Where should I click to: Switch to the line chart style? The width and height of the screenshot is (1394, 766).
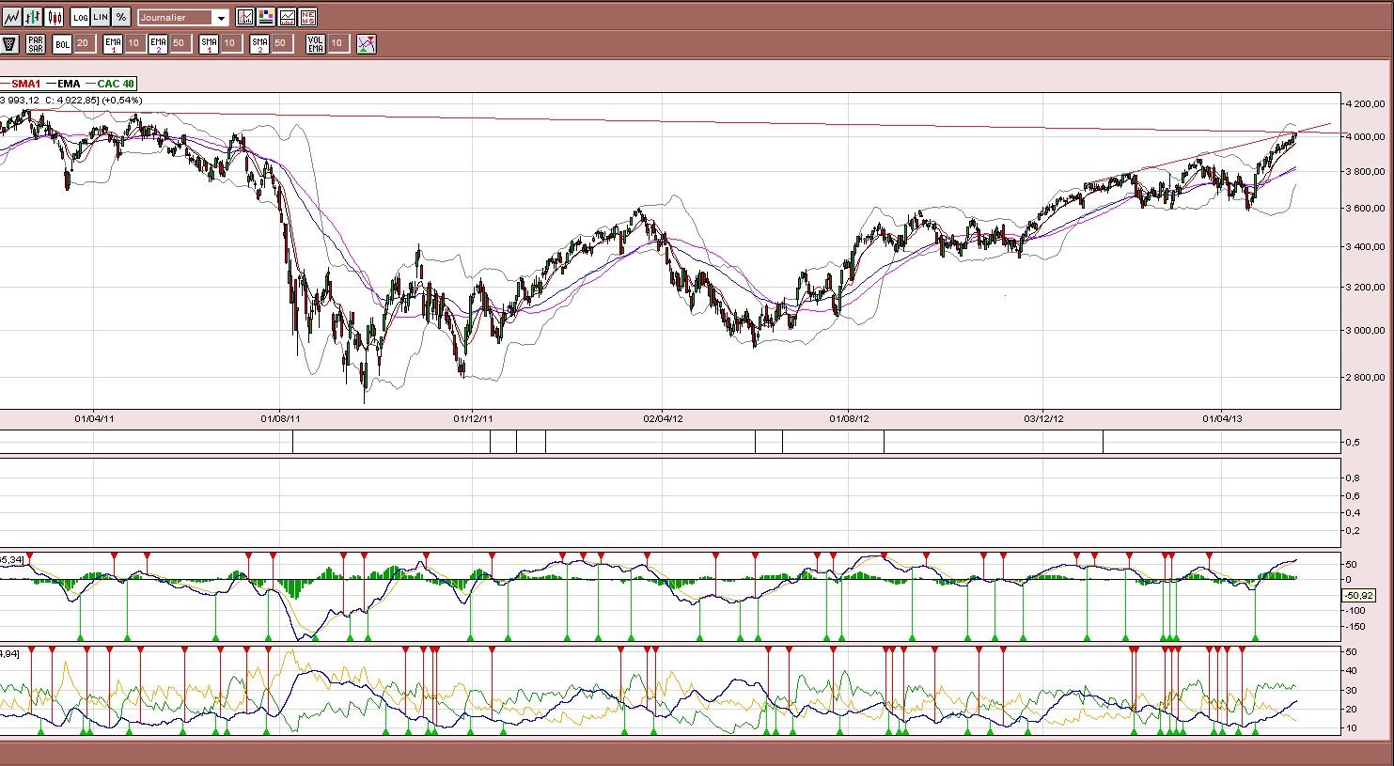point(12,17)
